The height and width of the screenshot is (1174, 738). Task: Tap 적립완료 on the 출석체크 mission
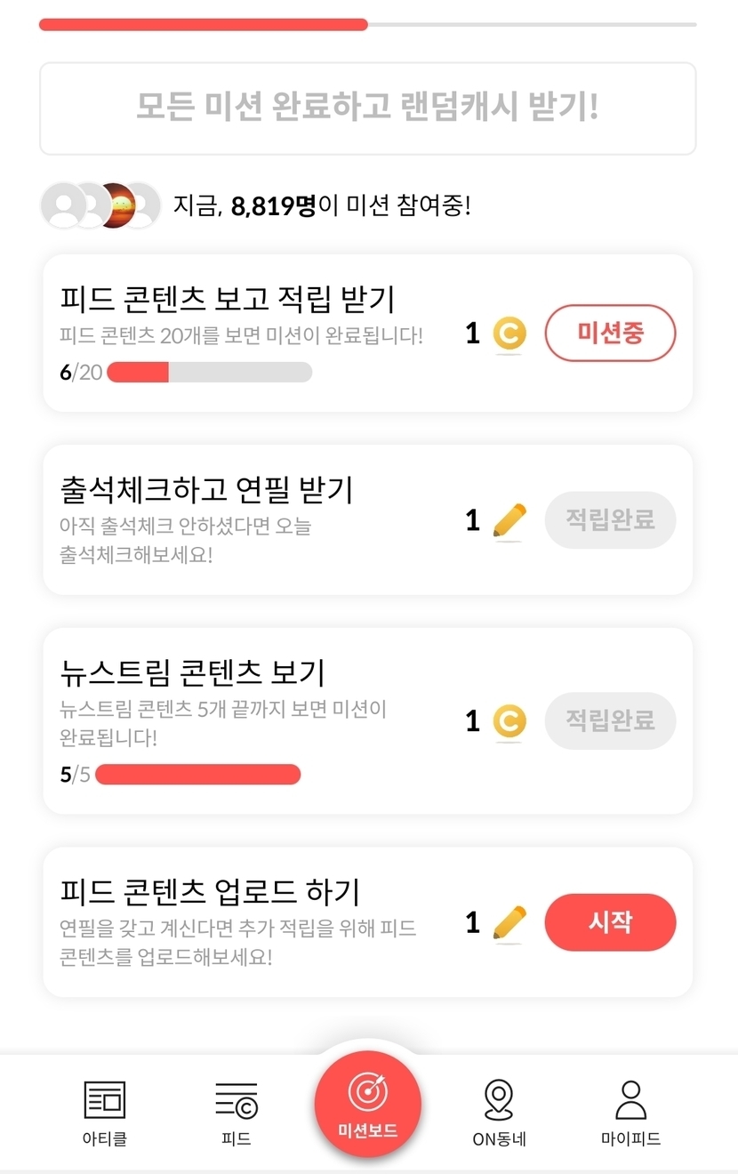(610, 519)
